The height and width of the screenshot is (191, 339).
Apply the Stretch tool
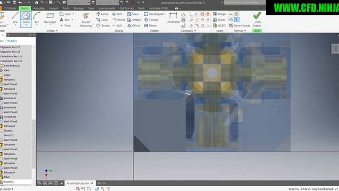point(134,20)
